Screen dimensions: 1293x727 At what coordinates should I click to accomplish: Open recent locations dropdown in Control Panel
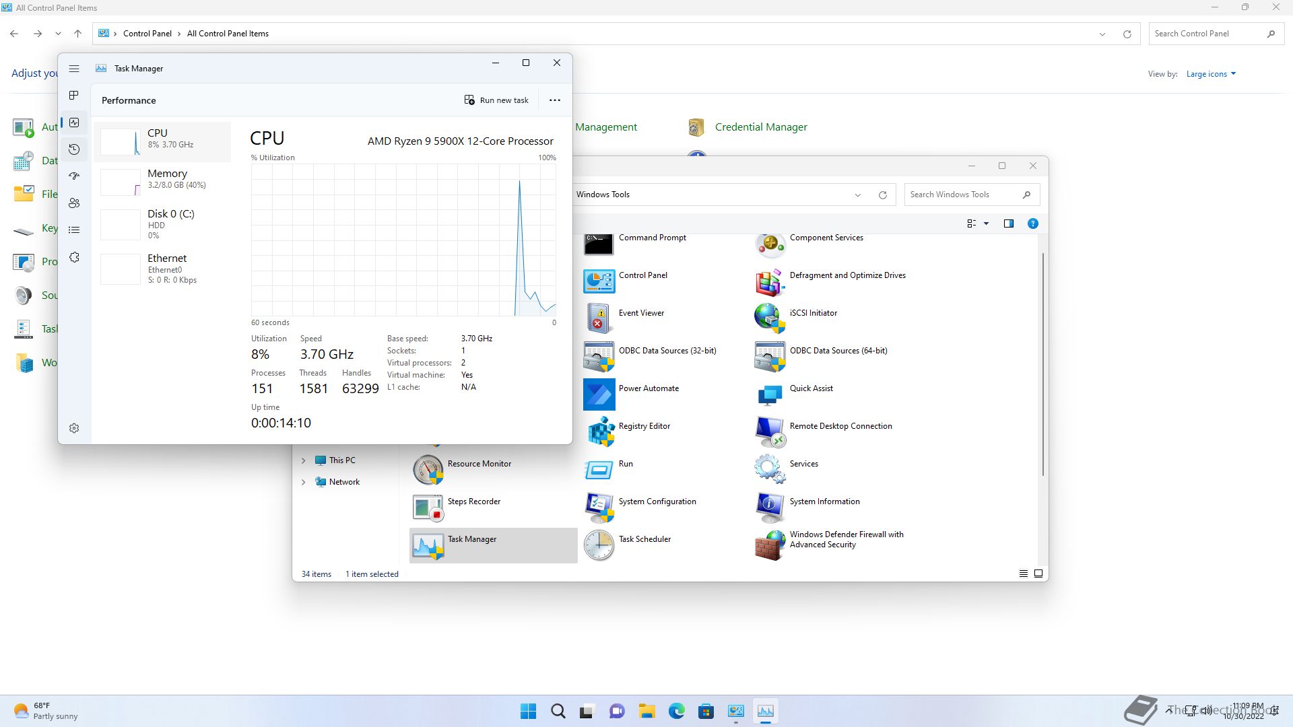coord(58,34)
